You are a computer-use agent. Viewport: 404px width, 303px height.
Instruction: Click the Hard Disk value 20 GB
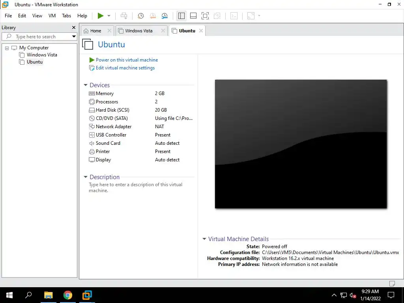coord(161,110)
